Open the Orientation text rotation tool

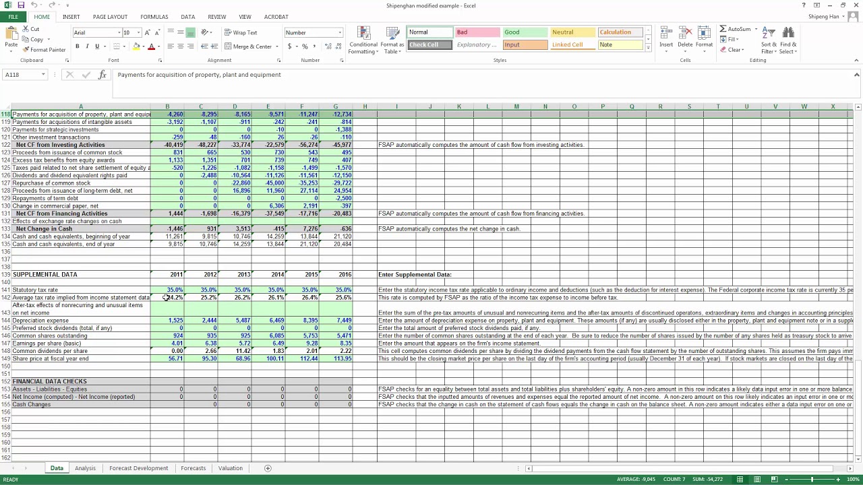coord(206,32)
